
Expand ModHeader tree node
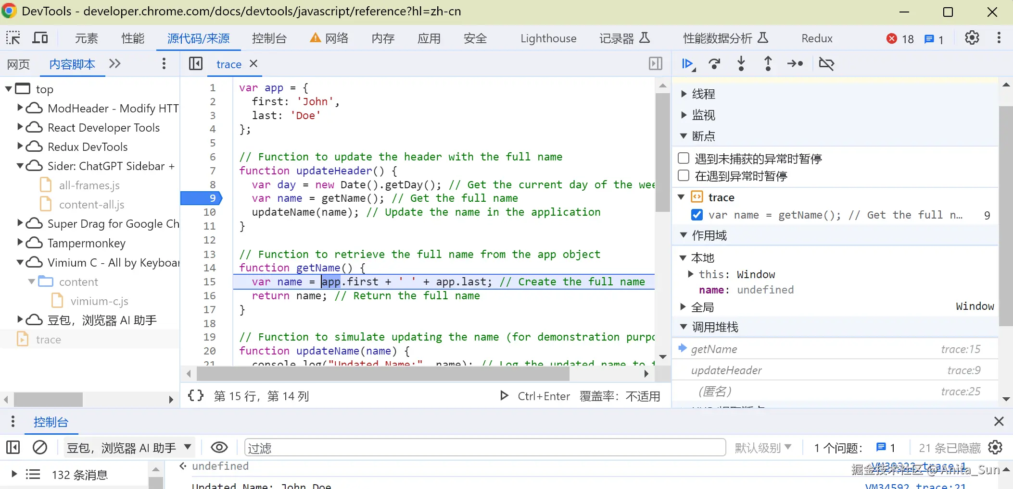tap(20, 108)
